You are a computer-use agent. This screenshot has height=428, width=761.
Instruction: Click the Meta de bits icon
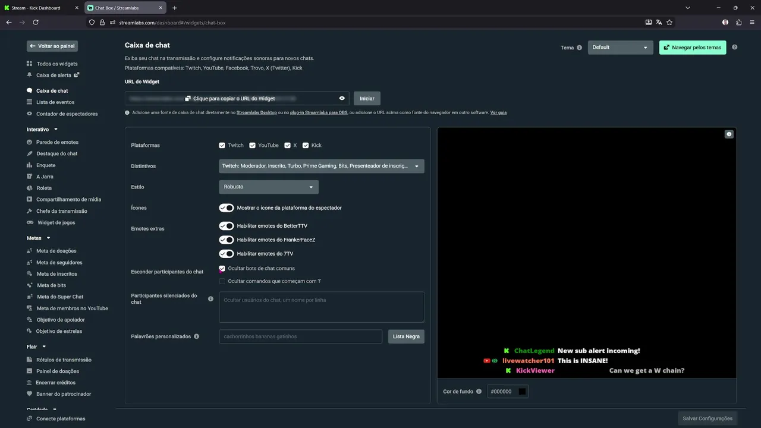pos(30,285)
